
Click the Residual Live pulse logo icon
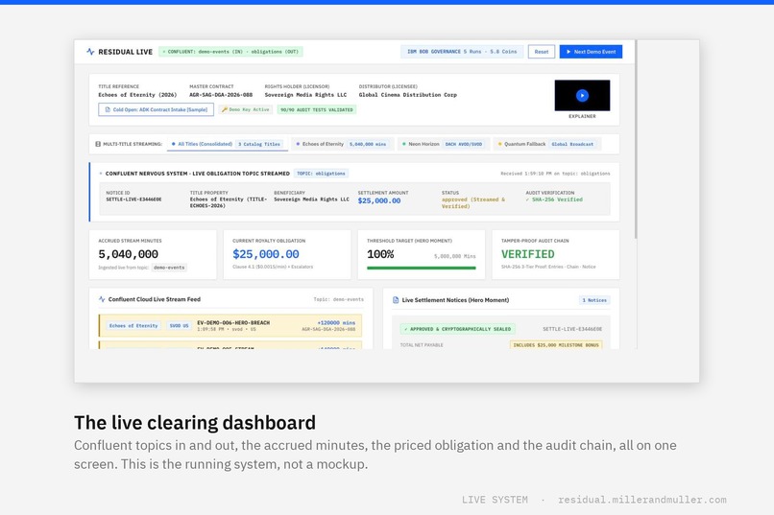click(90, 51)
